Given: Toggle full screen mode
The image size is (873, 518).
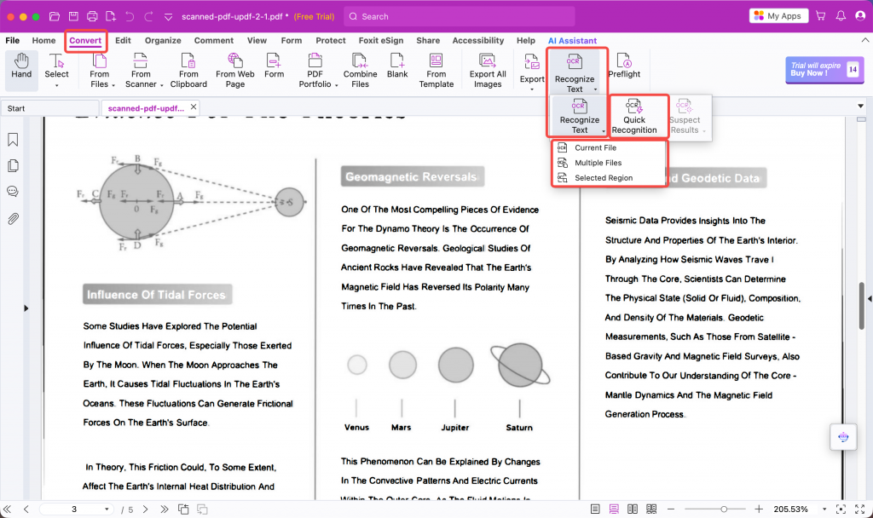Looking at the screenshot, I should coord(859,509).
